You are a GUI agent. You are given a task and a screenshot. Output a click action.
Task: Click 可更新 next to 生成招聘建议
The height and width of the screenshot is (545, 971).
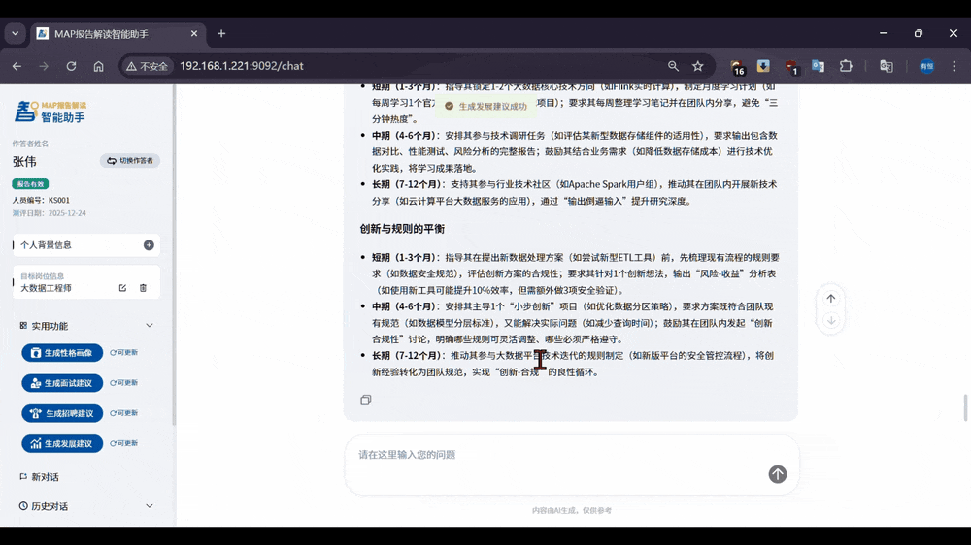point(124,413)
